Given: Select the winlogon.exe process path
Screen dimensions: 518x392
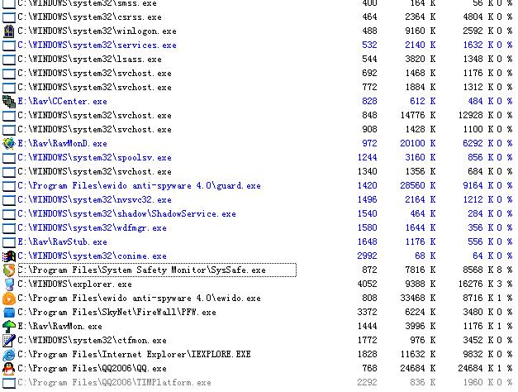Looking at the screenshot, I should click(97, 31).
